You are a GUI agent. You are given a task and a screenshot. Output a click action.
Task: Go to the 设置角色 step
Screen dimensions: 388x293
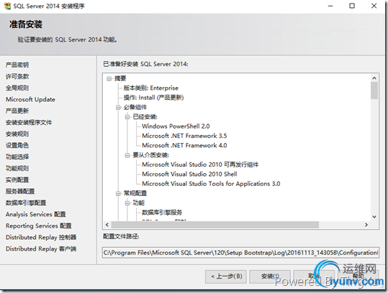17,145
